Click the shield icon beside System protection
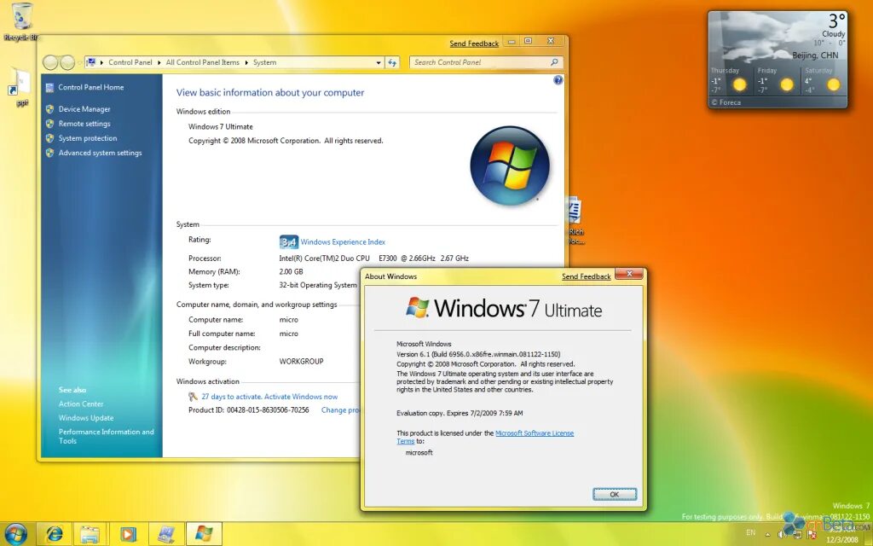Viewport: 873px width, 546px height. (49, 138)
